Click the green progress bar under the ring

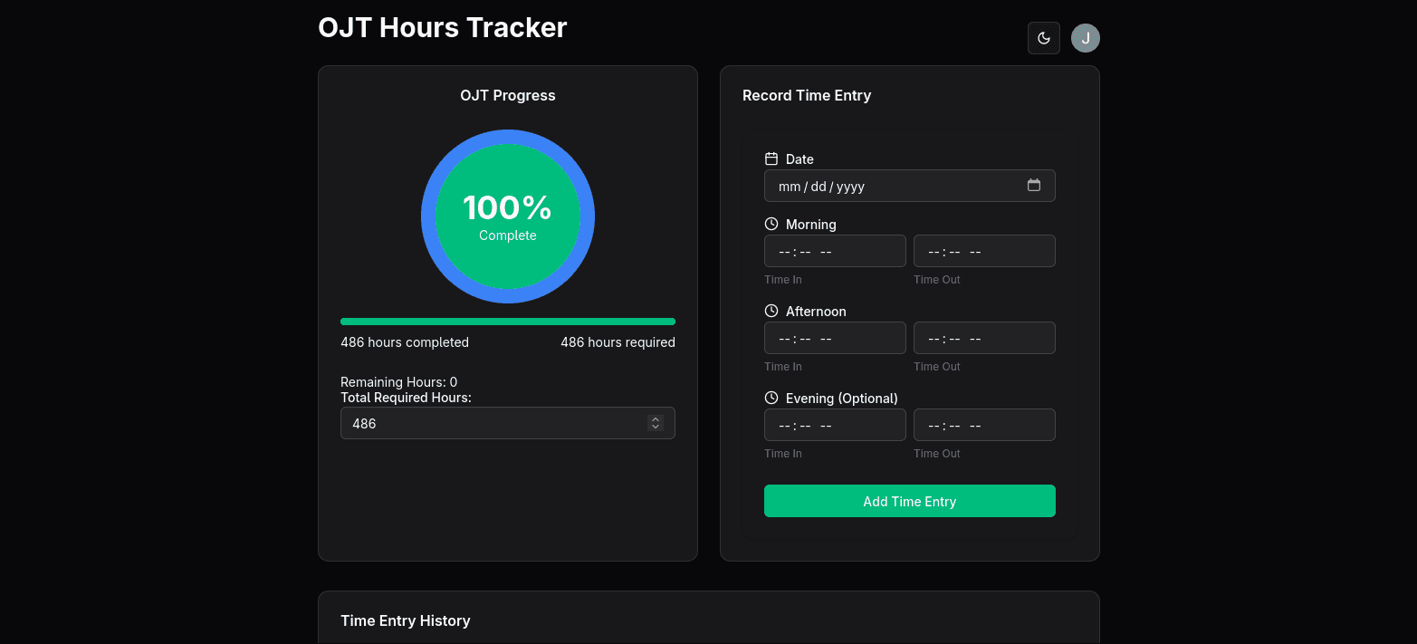click(x=508, y=322)
